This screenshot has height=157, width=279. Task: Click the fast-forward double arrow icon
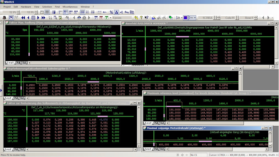[x=44, y=18]
